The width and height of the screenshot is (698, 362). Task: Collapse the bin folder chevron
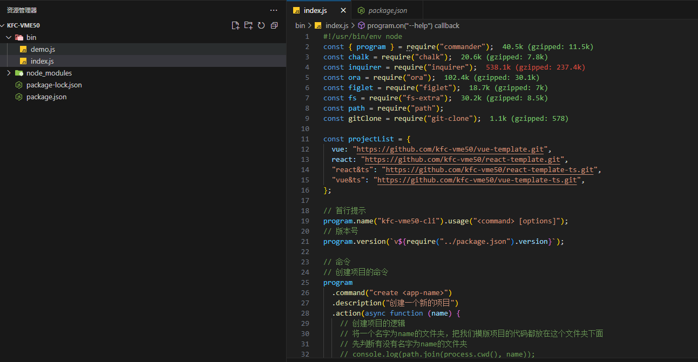[x=9, y=37]
